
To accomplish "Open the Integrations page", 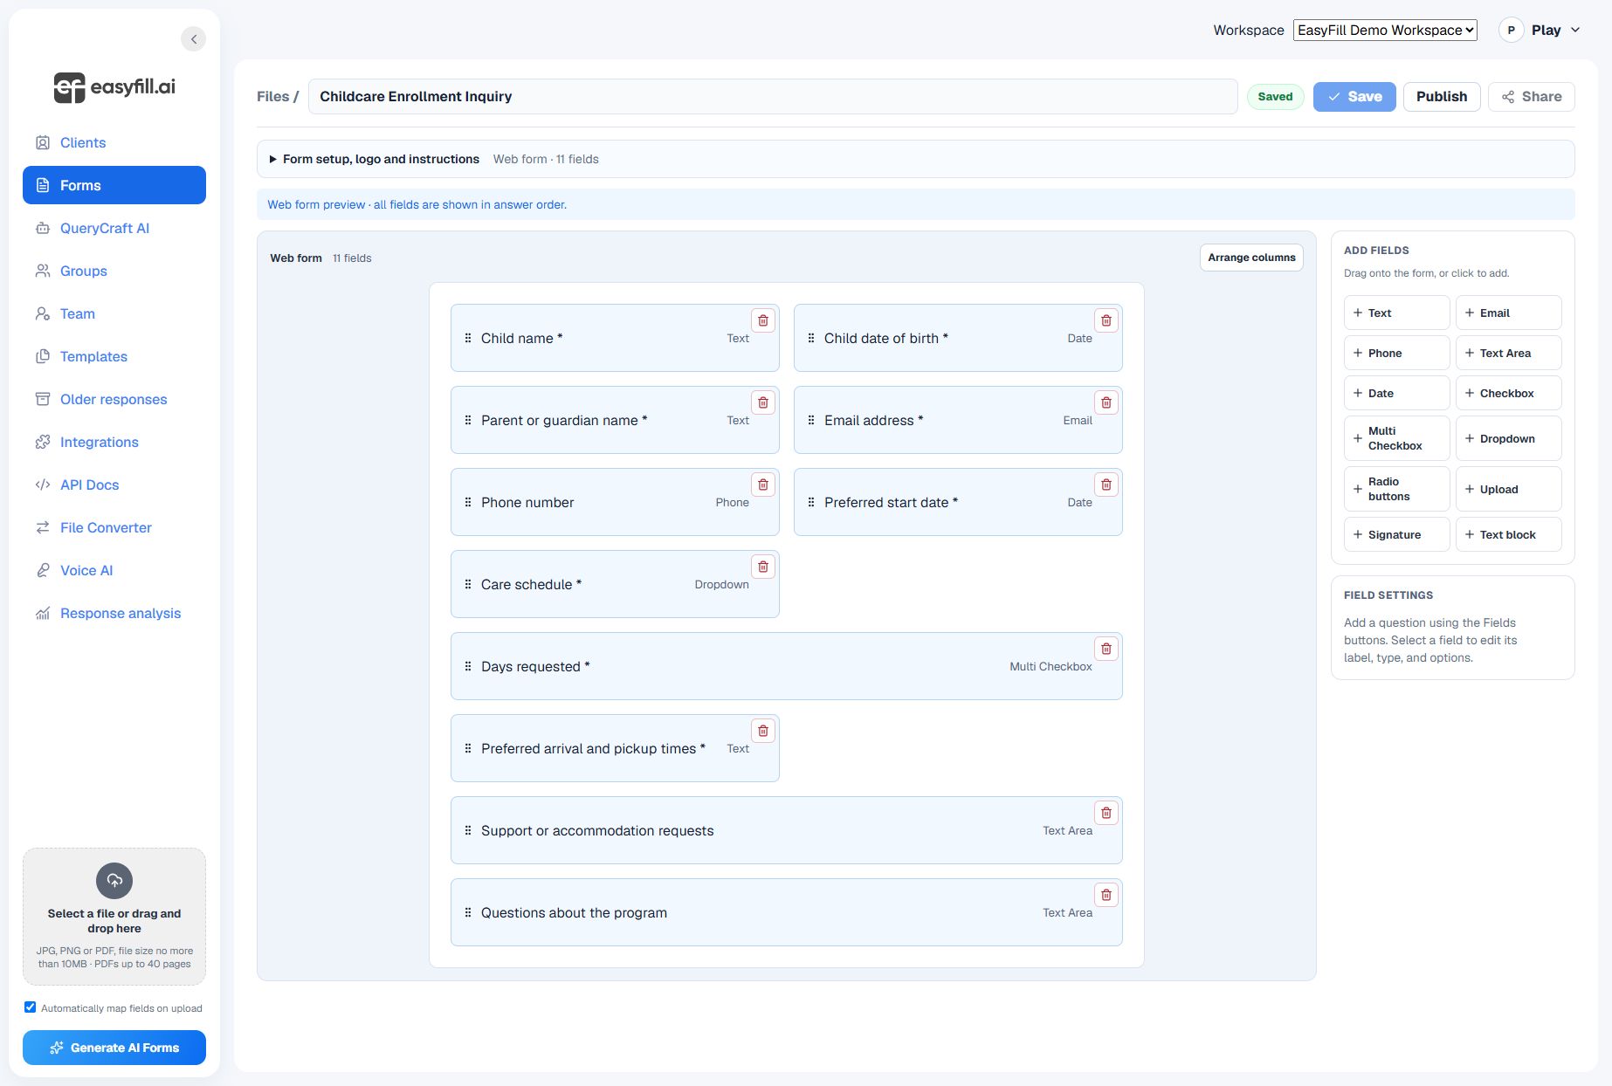I will [x=114, y=442].
